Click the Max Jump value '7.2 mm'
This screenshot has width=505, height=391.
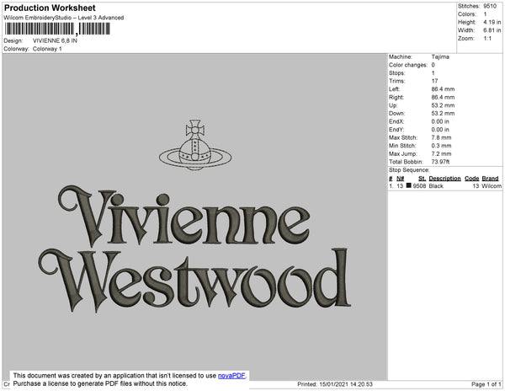441,153
